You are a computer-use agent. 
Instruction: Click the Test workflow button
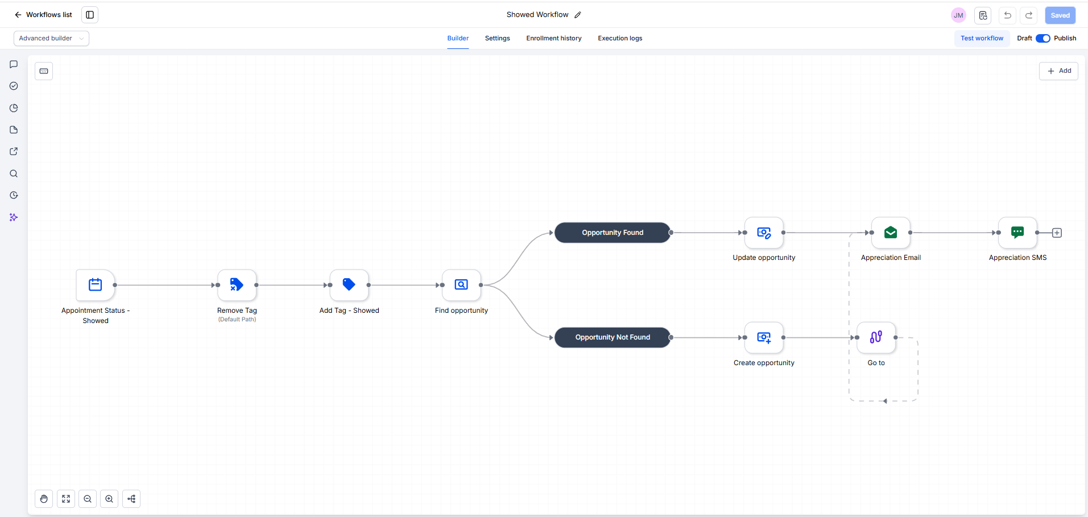[982, 39]
